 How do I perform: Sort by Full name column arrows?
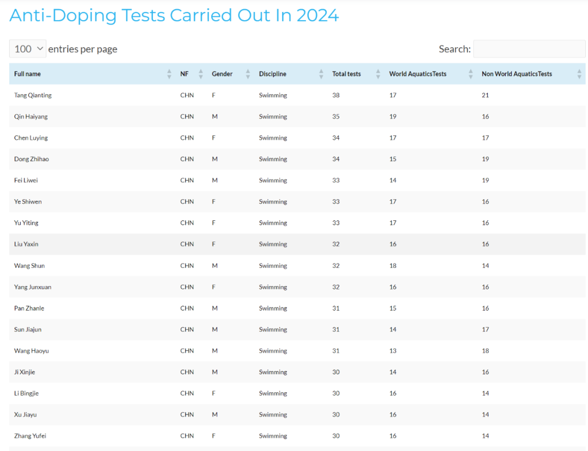point(169,74)
